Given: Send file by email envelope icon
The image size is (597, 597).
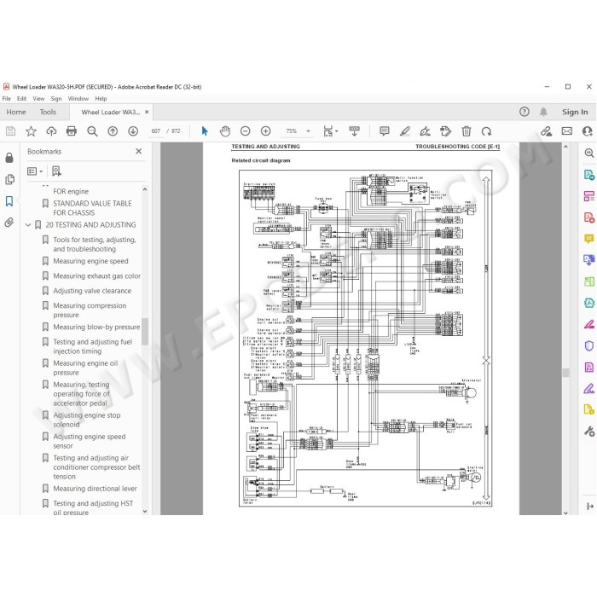Looking at the screenshot, I should click(567, 131).
